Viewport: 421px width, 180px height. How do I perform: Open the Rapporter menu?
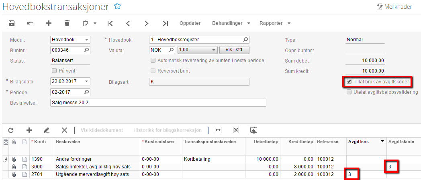click(x=275, y=23)
